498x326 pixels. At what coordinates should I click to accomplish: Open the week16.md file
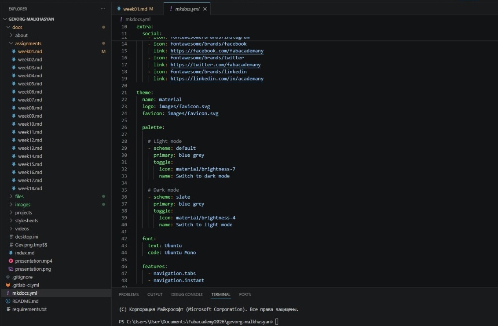[x=30, y=172]
